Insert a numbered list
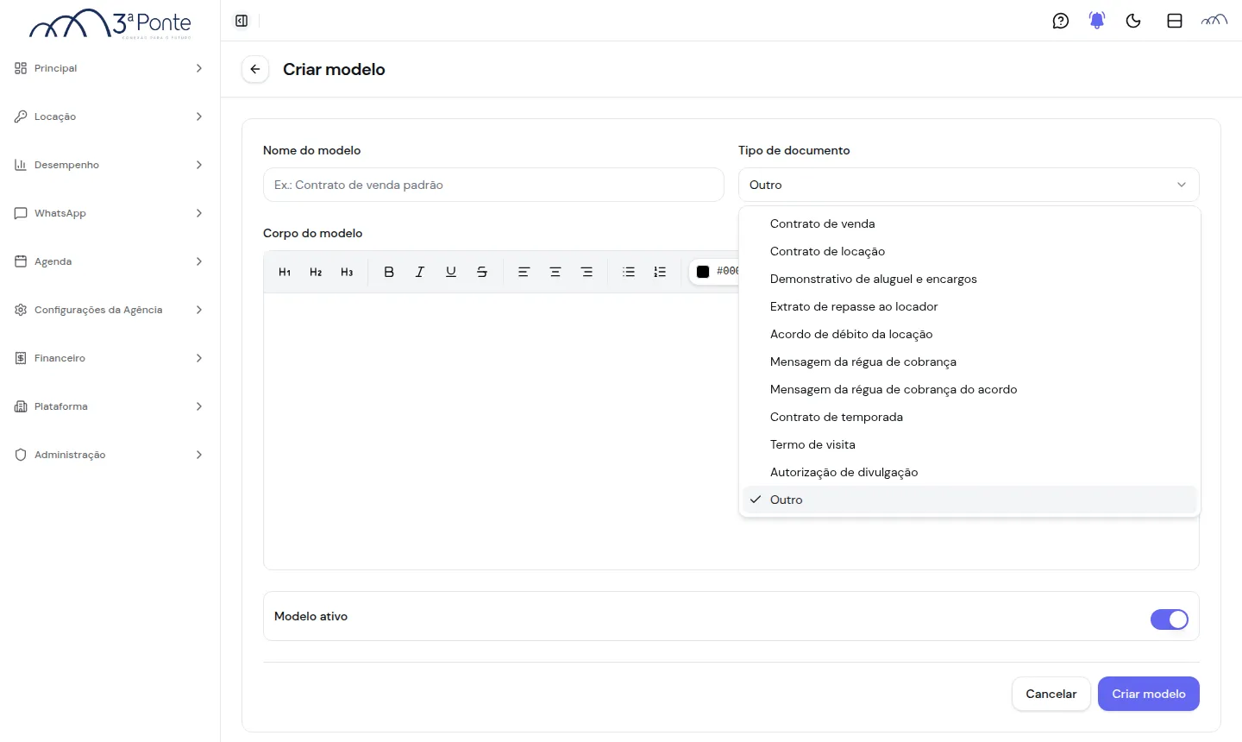The width and height of the screenshot is (1242, 742). 660,272
